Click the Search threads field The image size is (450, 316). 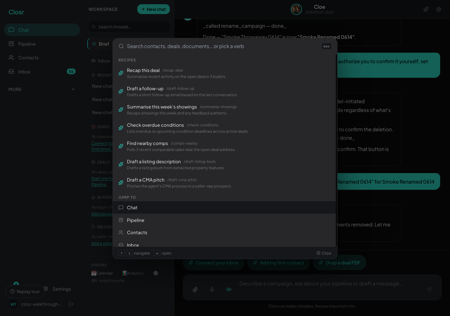pyautogui.click(x=129, y=27)
